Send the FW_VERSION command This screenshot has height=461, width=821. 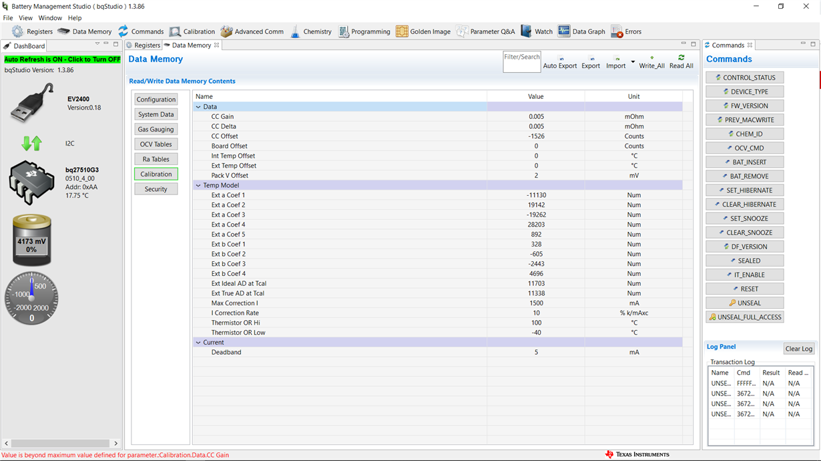tap(745, 106)
